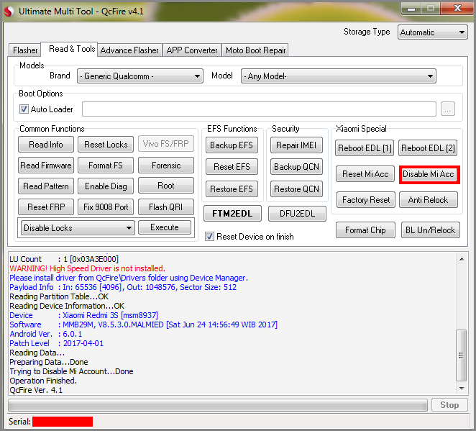Open the Advance Flasher tab
The width and height of the screenshot is (476, 431).
[x=129, y=50]
